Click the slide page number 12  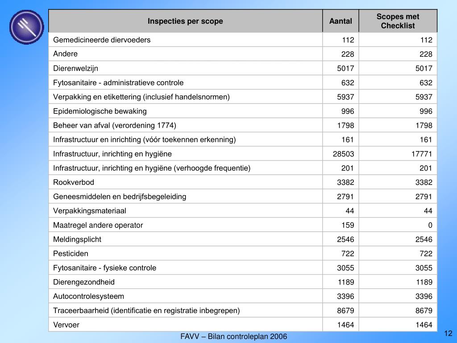(x=448, y=333)
